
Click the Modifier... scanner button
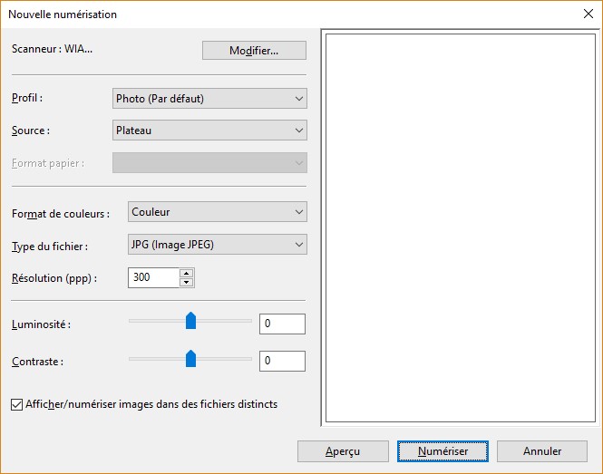pyautogui.click(x=254, y=51)
